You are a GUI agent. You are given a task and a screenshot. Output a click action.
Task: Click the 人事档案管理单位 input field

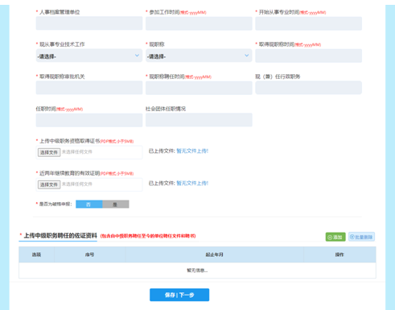(89, 23)
